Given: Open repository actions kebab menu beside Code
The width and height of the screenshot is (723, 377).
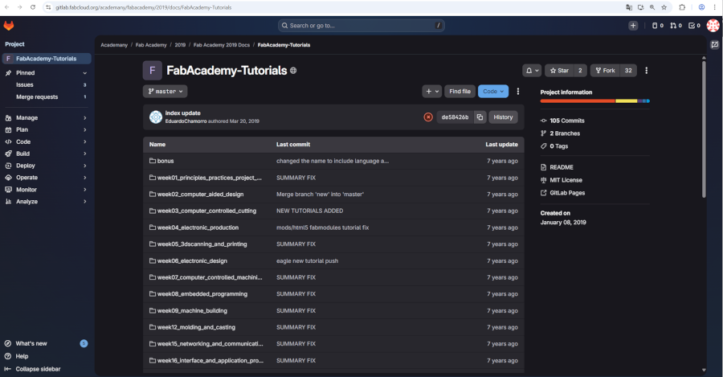Looking at the screenshot, I should (x=518, y=92).
